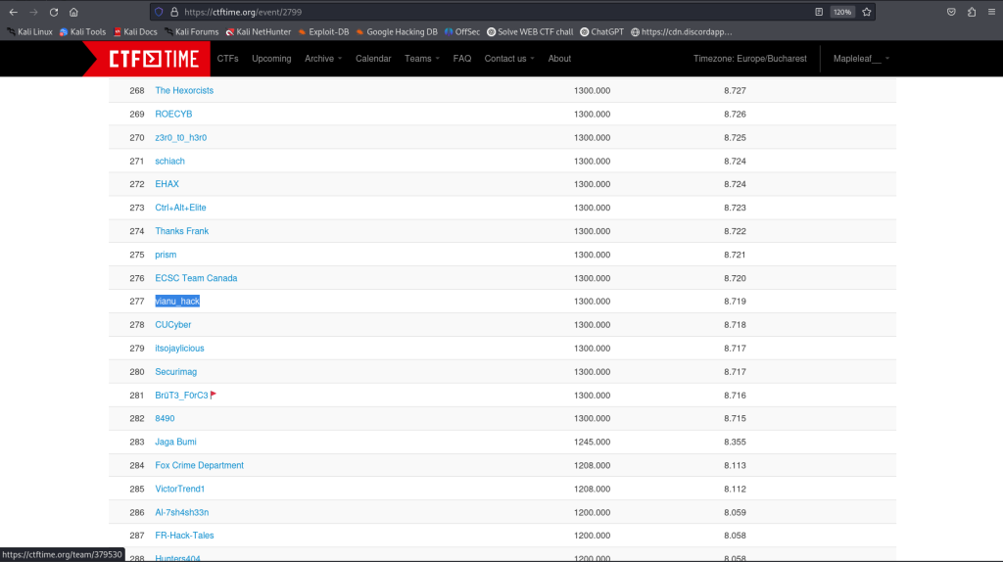Image resolution: width=1003 pixels, height=562 pixels.
Task: Reload the page with refresh icon
Action: (53, 12)
